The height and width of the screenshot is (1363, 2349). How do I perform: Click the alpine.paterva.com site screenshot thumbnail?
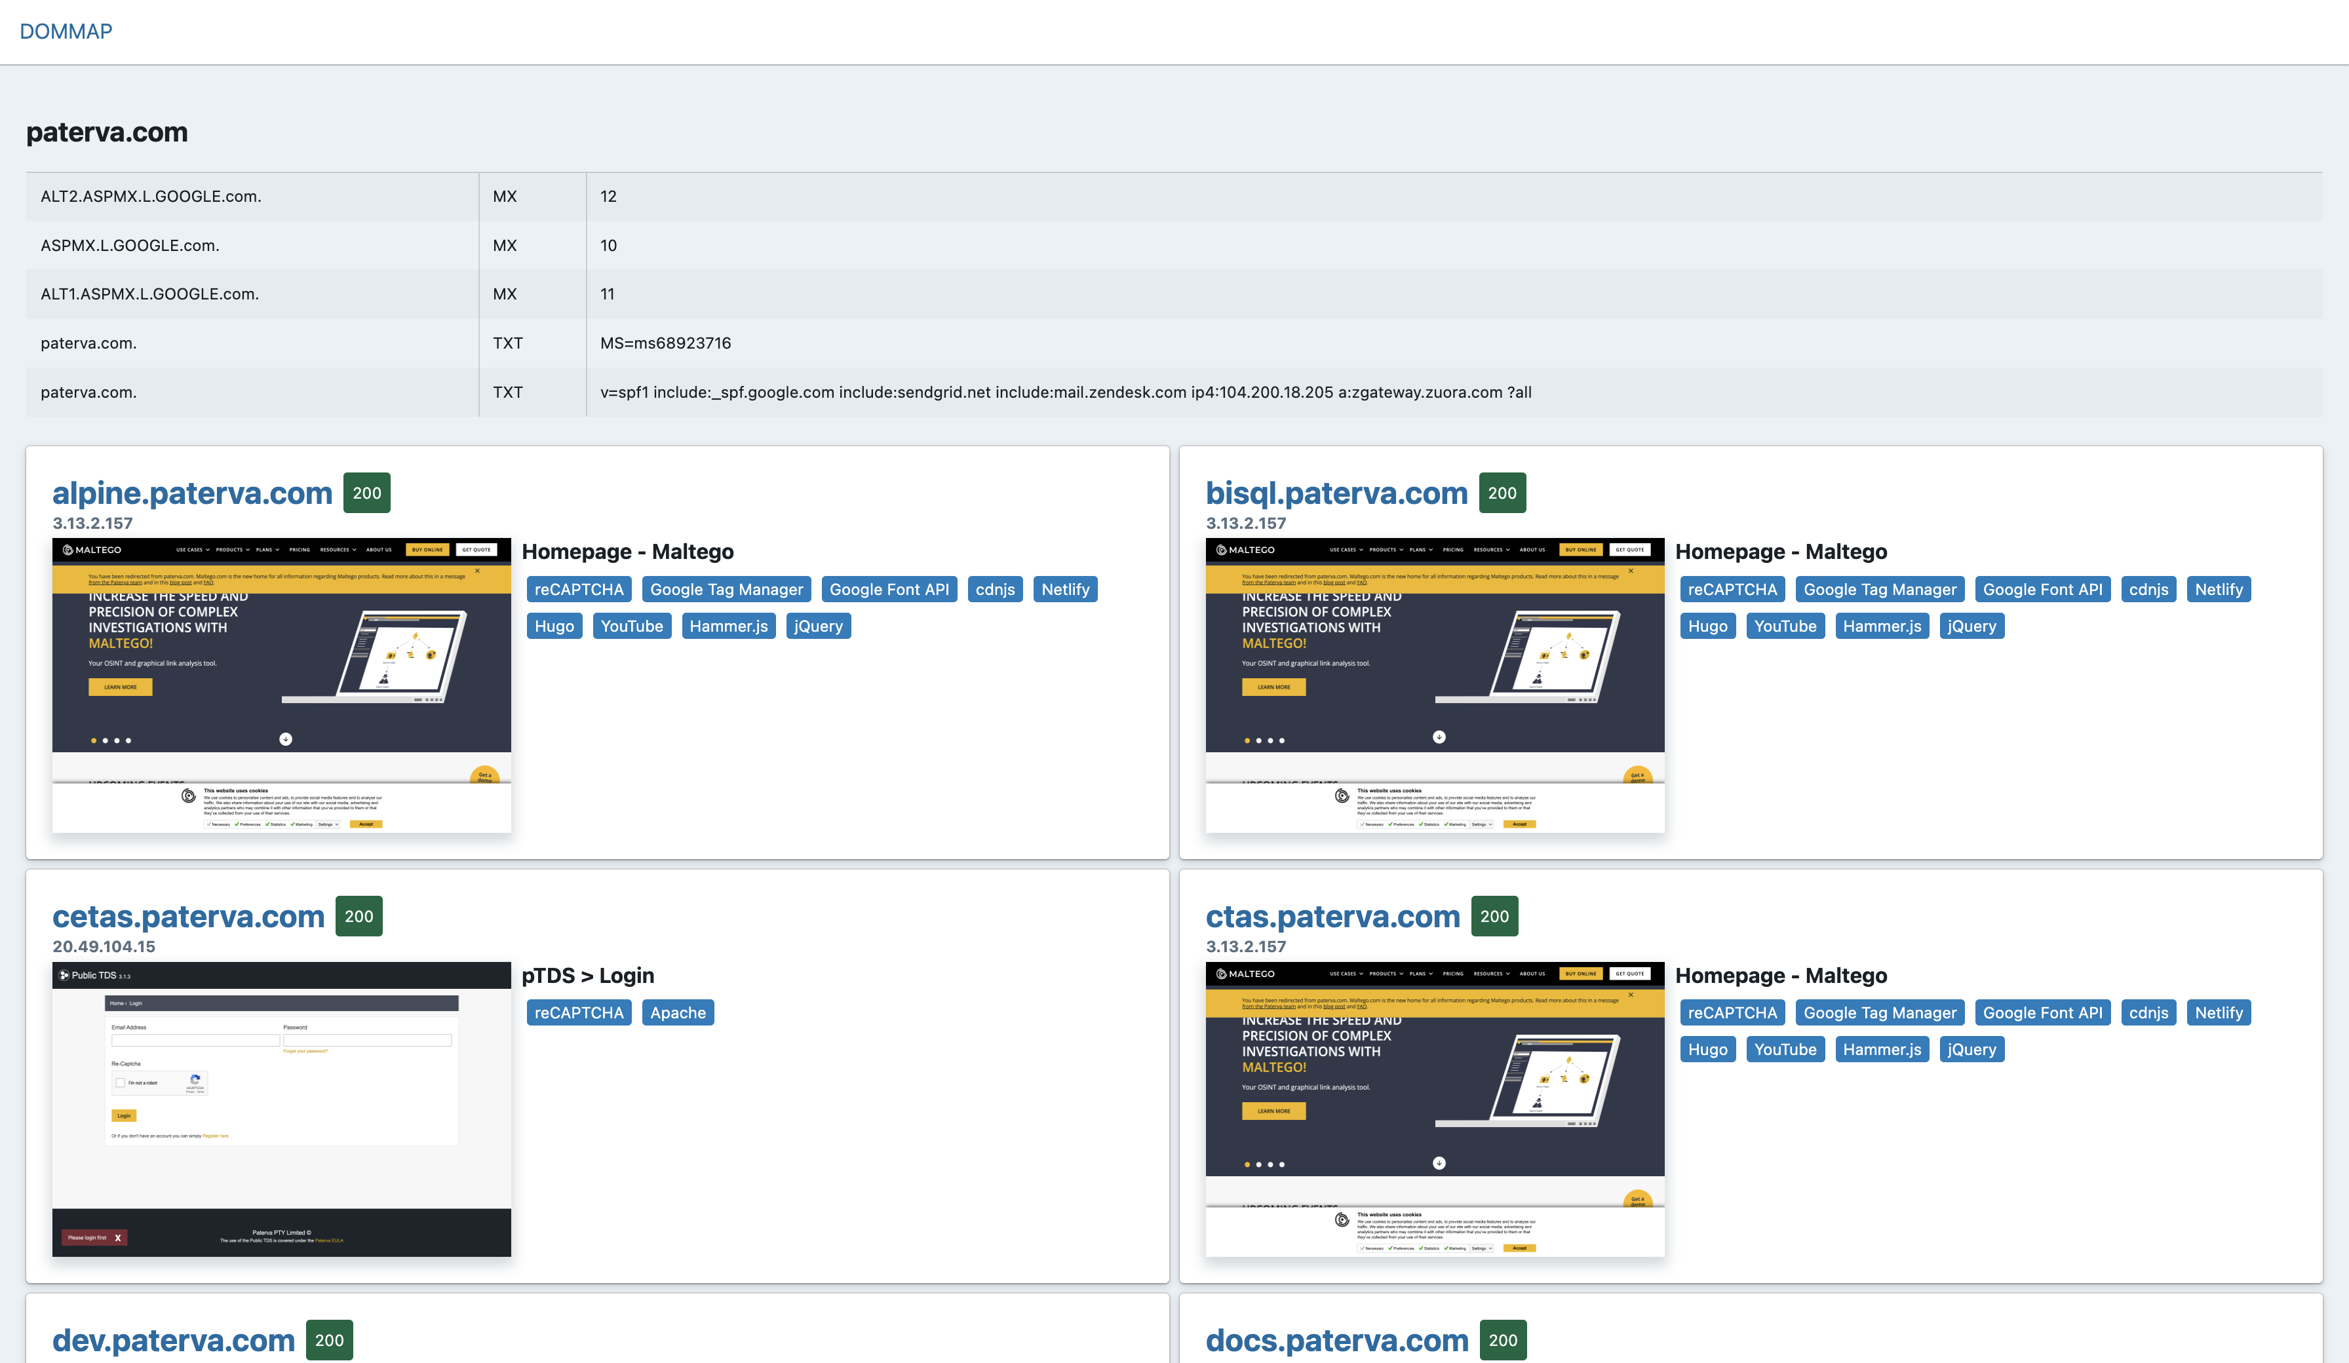point(282,685)
